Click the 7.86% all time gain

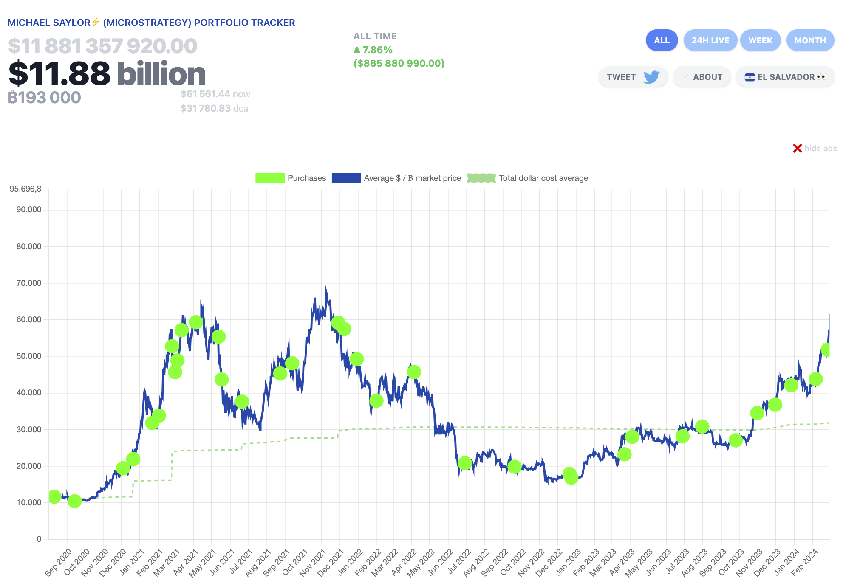373,50
